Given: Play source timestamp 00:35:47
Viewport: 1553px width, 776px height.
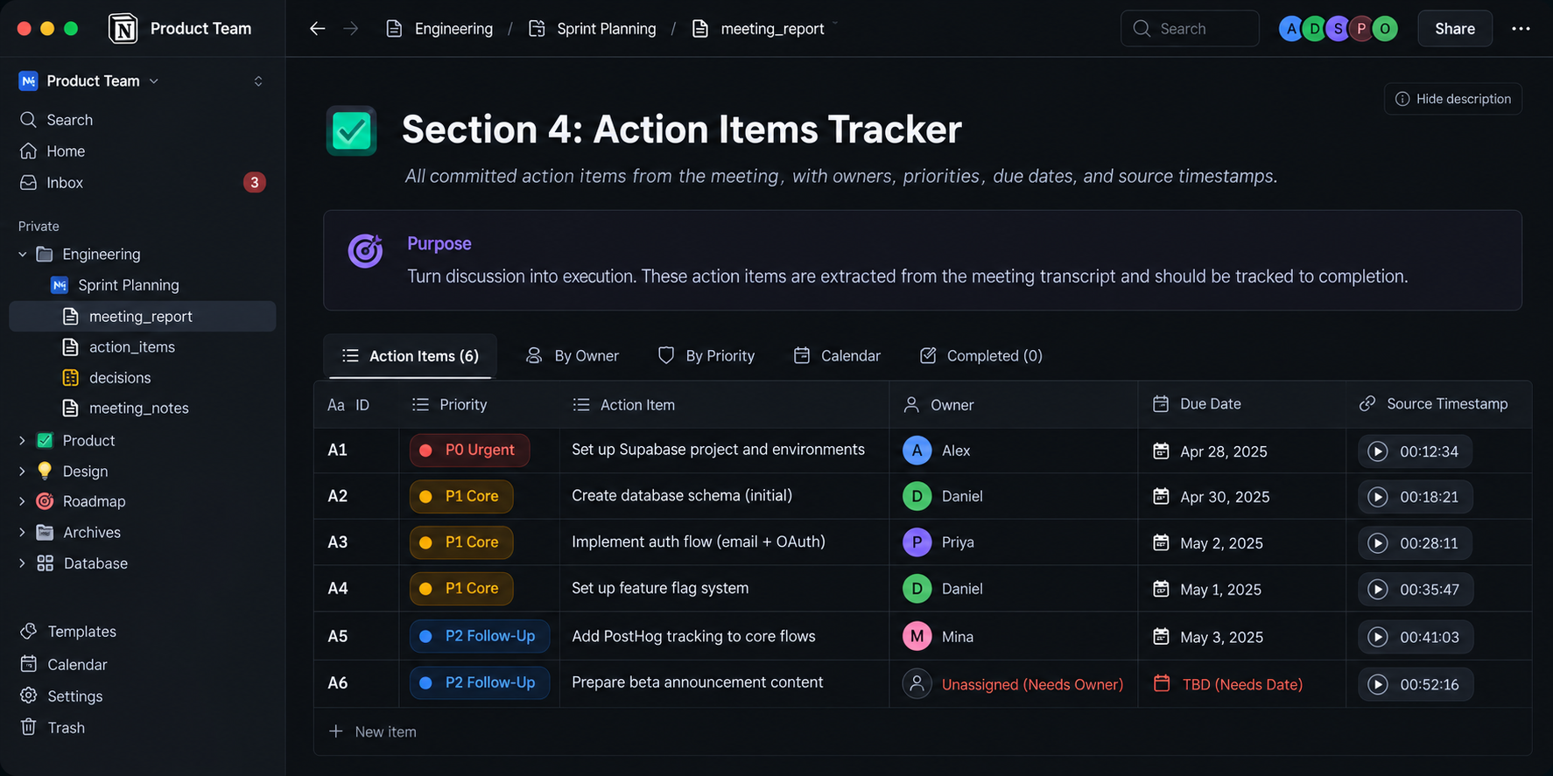Looking at the screenshot, I should click(1378, 590).
